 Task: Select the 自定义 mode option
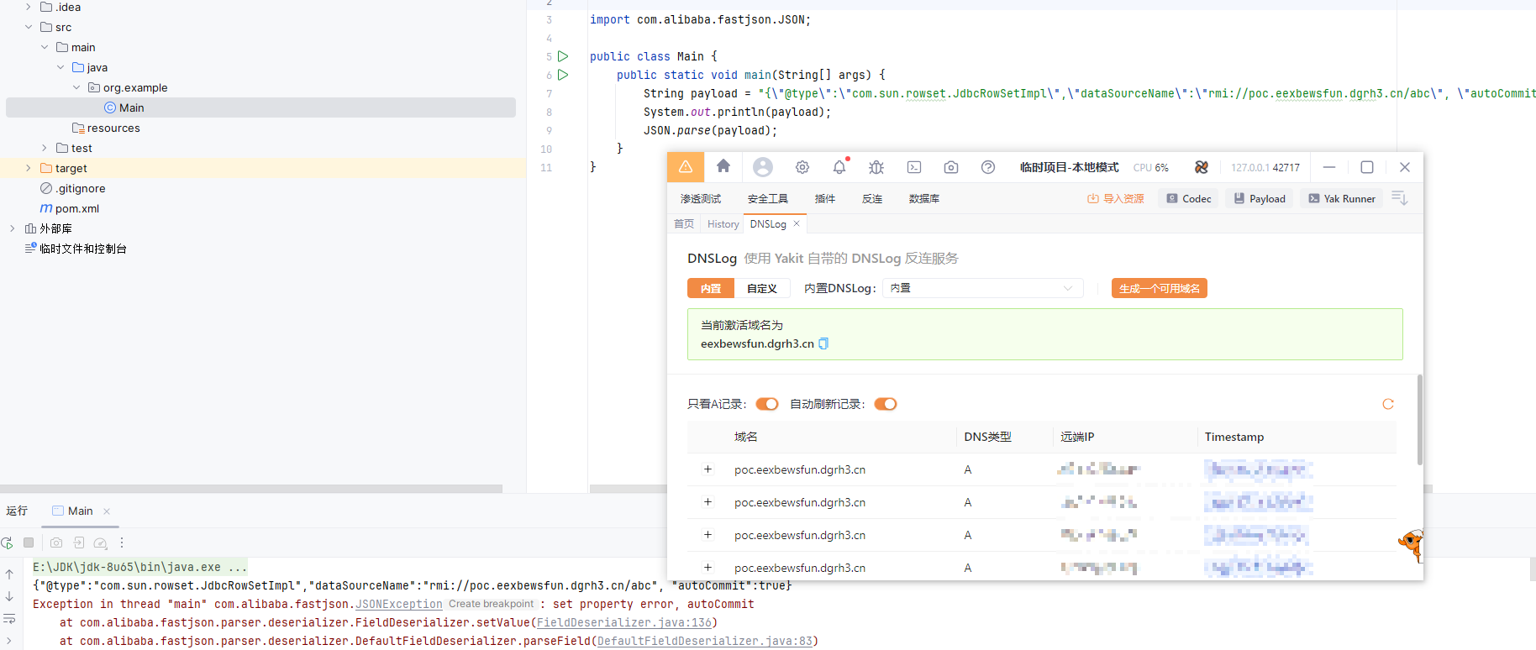[x=762, y=288]
